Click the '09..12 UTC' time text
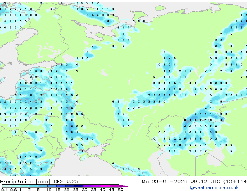 (205, 182)
